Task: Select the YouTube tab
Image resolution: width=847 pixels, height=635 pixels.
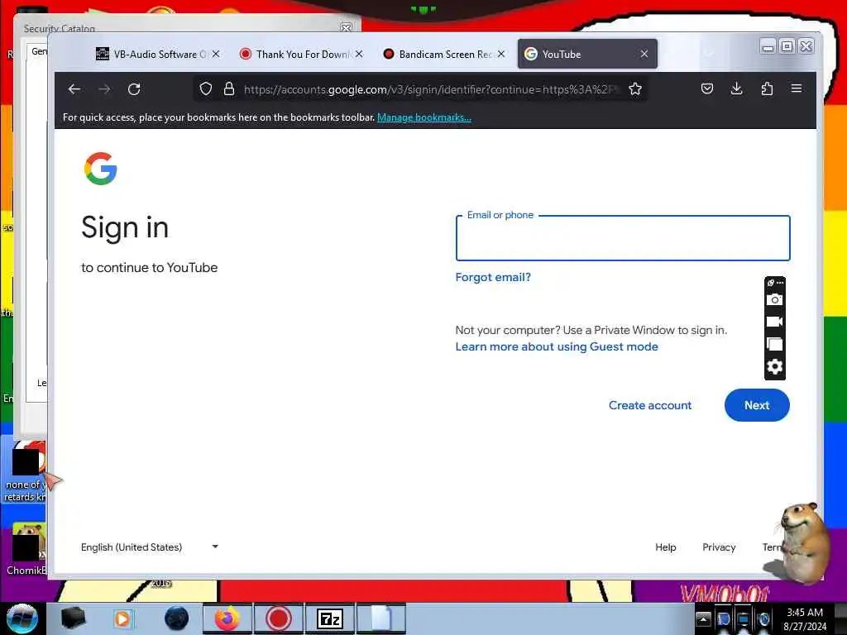Action: coord(581,54)
